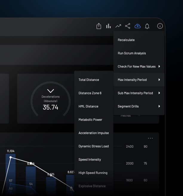Select High Speed Running in the submenu
183x196 pixels.
[x=94, y=173]
